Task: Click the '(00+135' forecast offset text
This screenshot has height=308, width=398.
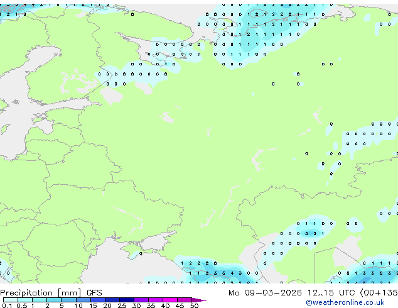Action: coord(379,293)
